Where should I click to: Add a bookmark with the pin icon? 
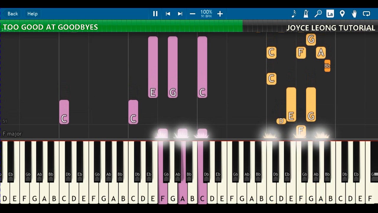[342, 14]
